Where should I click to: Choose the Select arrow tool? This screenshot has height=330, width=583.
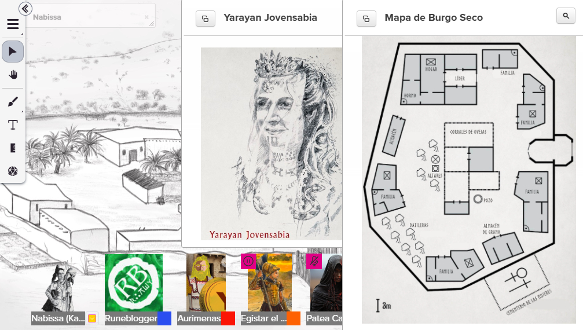point(13,52)
